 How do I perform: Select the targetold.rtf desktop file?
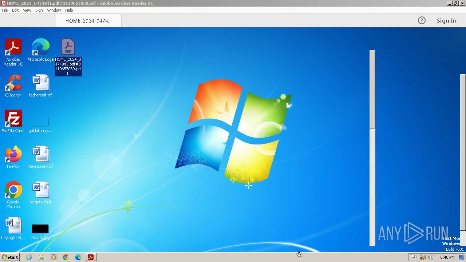tap(40, 193)
